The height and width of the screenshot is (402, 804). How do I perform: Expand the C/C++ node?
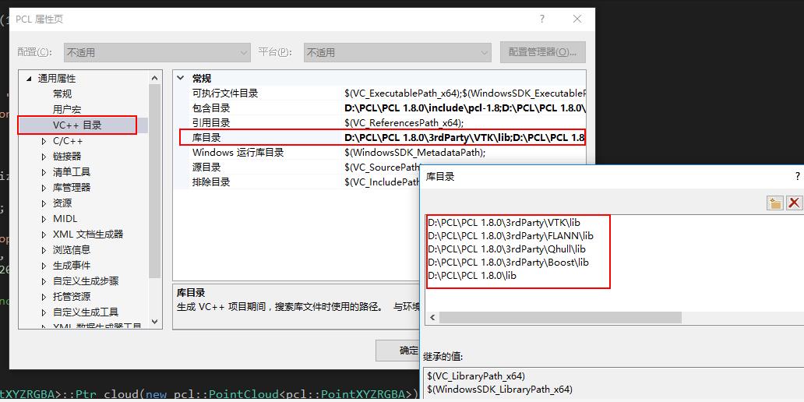[44, 141]
